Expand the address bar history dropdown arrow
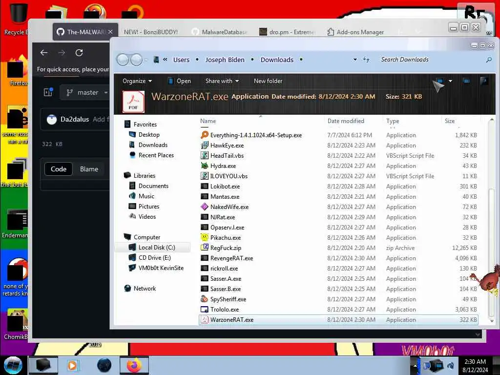500x375 pixels. [355, 60]
